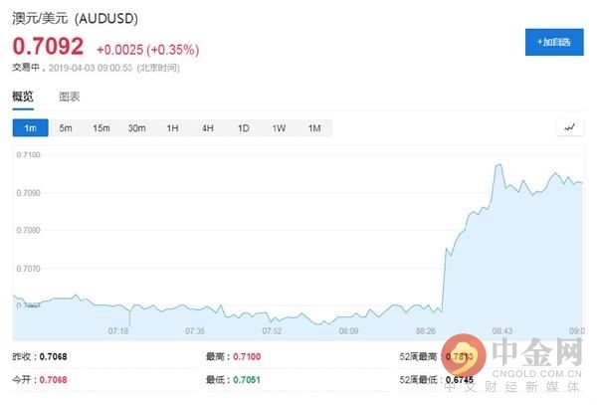Switch to the 图表 chart tab
597x405 pixels.
pos(70,97)
